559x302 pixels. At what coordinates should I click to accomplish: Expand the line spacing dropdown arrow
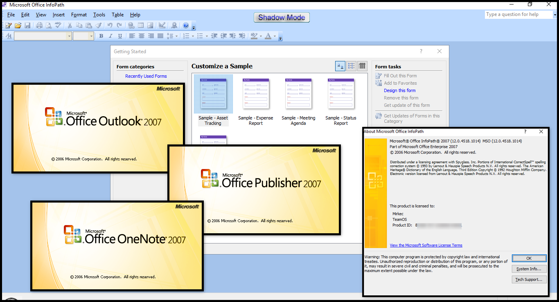tap(176, 36)
